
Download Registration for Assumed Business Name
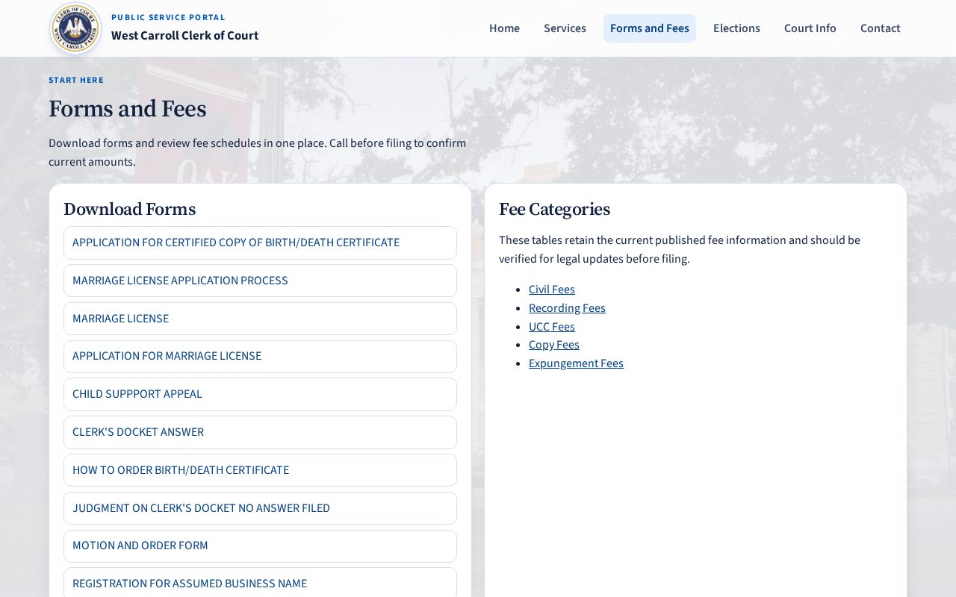pyautogui.click(x=260, y=584)
